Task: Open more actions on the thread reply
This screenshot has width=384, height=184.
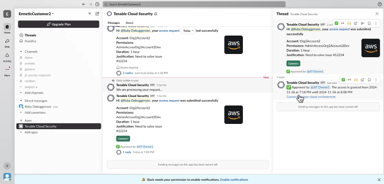Action: (376, 80)
